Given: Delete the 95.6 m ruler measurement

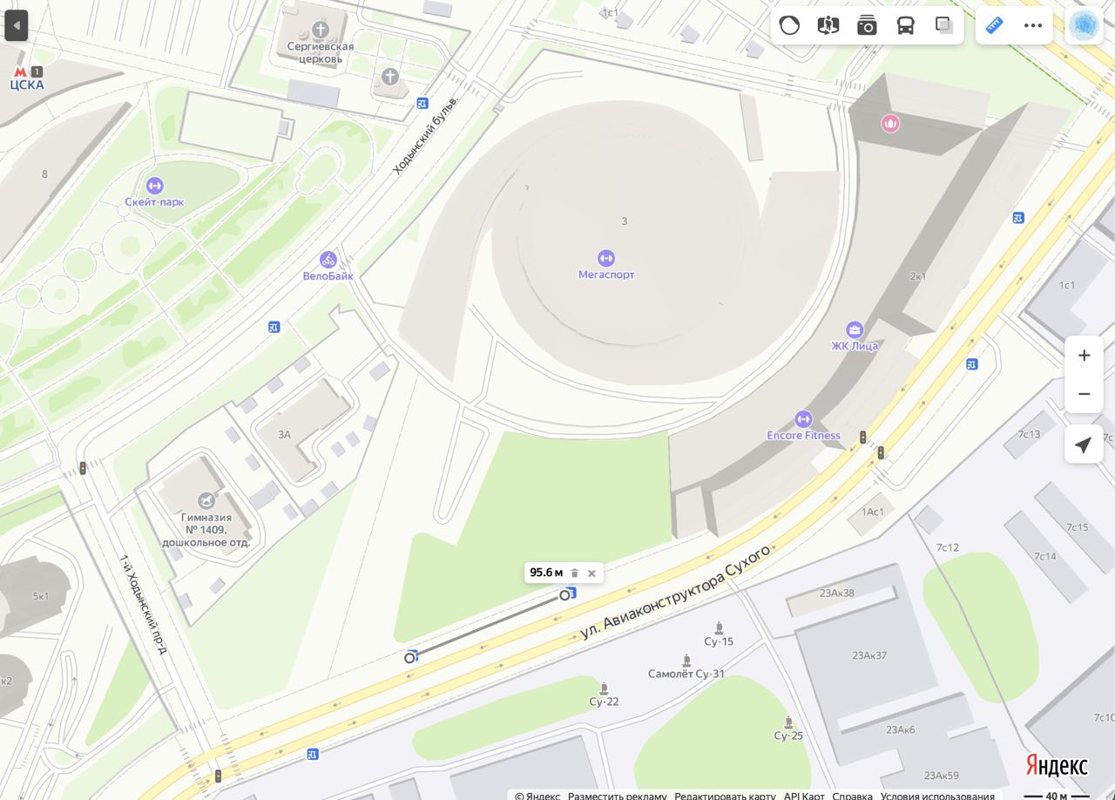Looking at the screenshot, I should click(x=575, y=573).
